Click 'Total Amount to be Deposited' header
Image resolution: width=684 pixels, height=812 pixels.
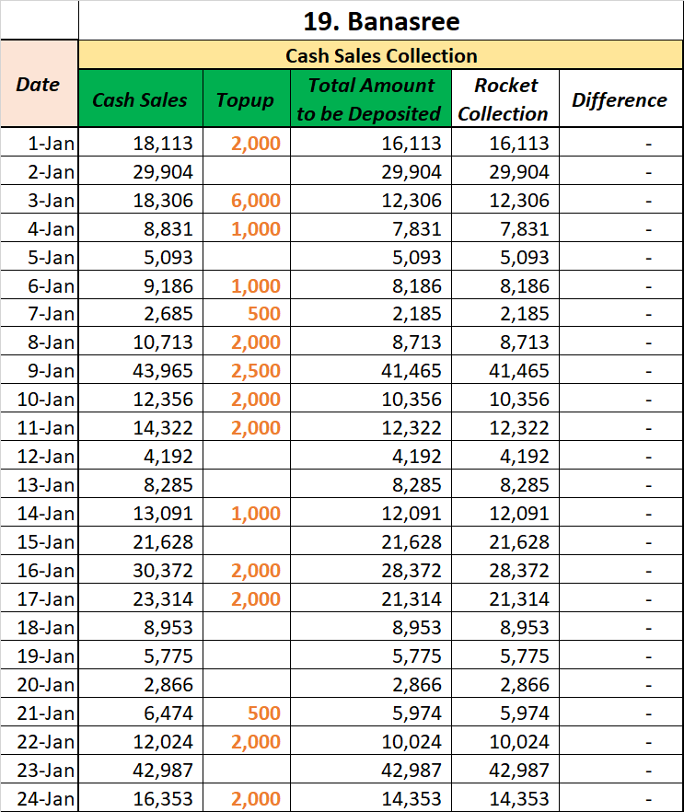pyautogui.click(x=371, y=99)
